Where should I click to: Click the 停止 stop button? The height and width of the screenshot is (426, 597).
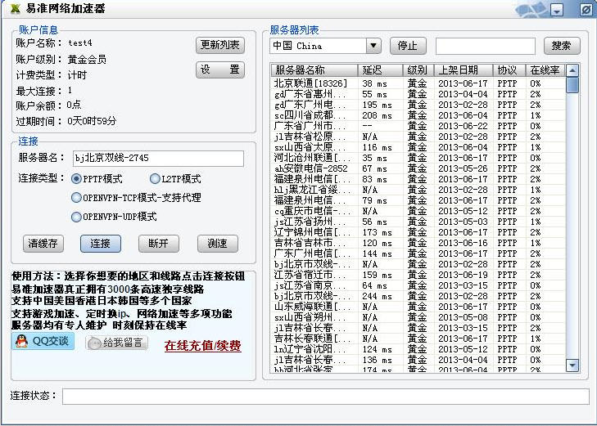[408, 46]
